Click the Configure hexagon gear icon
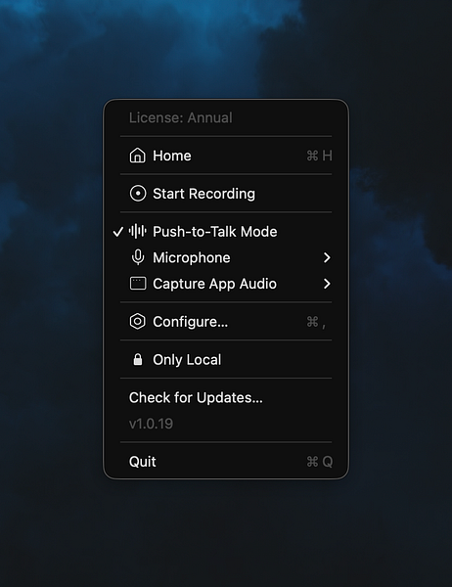This screenshot has width=452, height=587. click(137, 321)
